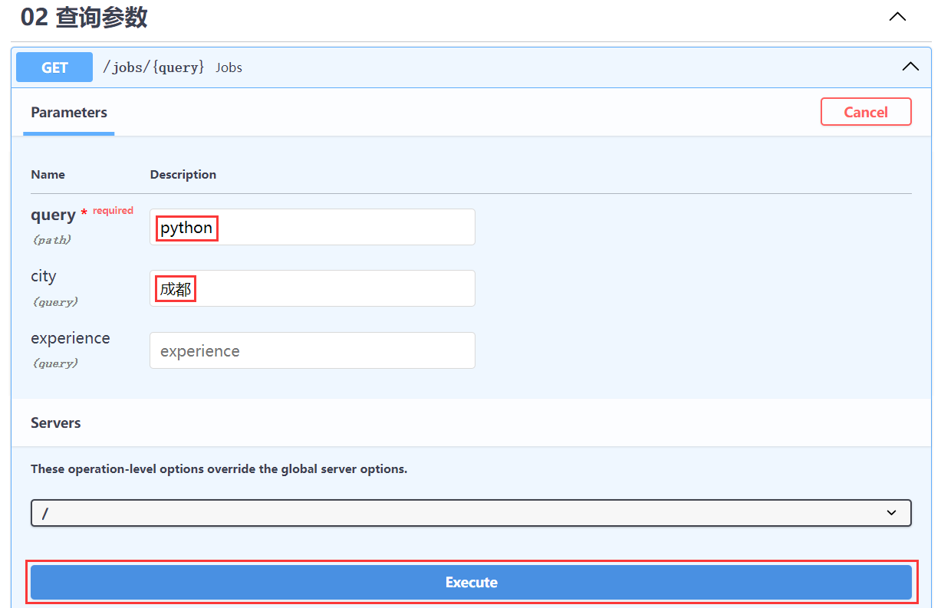Image resolution: width=941 pixels, height=608 pixels.
Task: Click the Jobs summary text
Action: click(229, 67)
